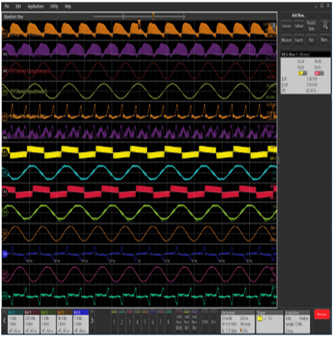
Task: Add a new Search
Action: coord(299,40)
